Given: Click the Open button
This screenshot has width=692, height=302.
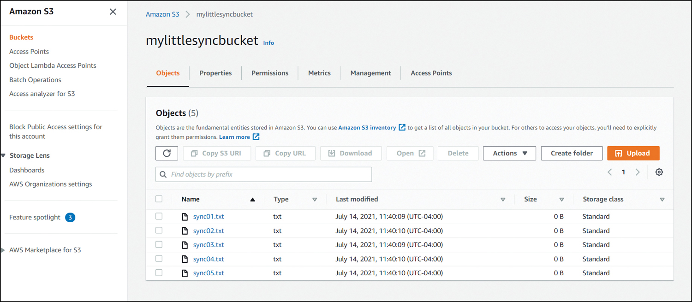Looking at the screenshot, I should point(410,153).
